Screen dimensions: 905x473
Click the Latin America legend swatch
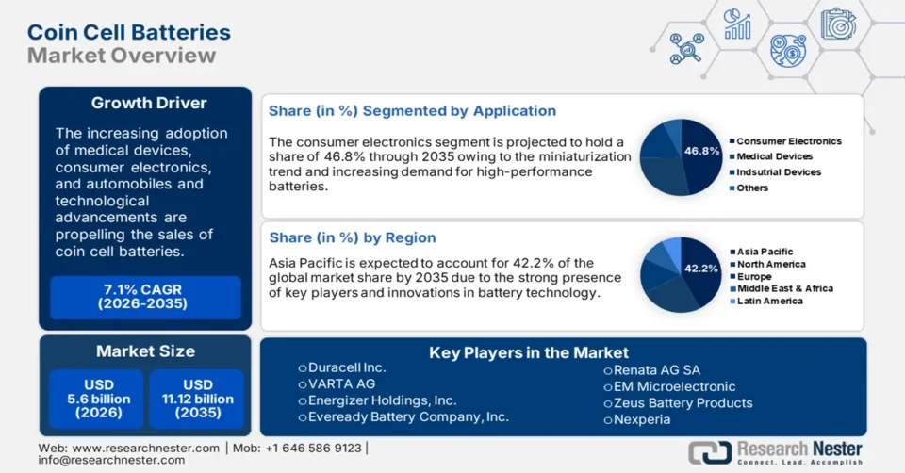coord(731,301)
